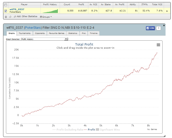Screen dimensions: 172x138
Task: Remove the wtf?0_0337 row with x icon
Action: tap(167, 11)
